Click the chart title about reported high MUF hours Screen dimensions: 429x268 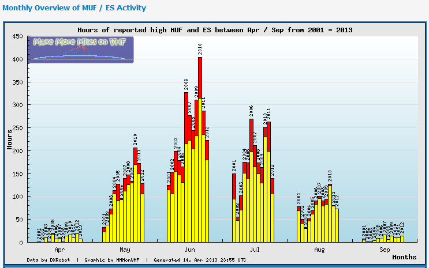pos(215,29)
